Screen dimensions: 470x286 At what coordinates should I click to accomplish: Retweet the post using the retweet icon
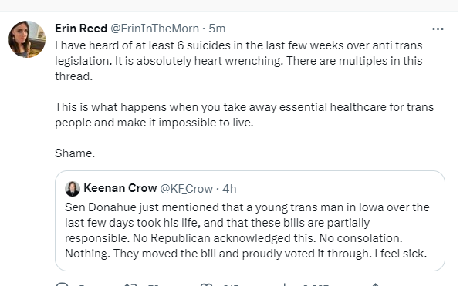(131, 284)
